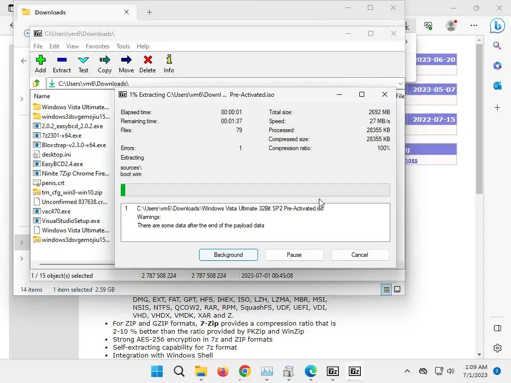Viewport: 511px width, 383px height.
Task: Switch Explorer to details view
Action: point(387,289)
